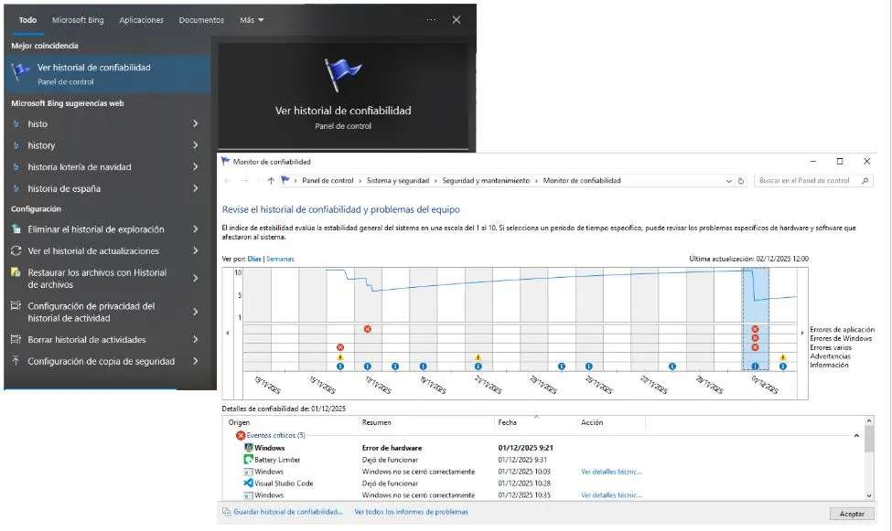Expand the Más dropdown in search tabs
This screenshot has height=531, width=892.
click(252, 20)
